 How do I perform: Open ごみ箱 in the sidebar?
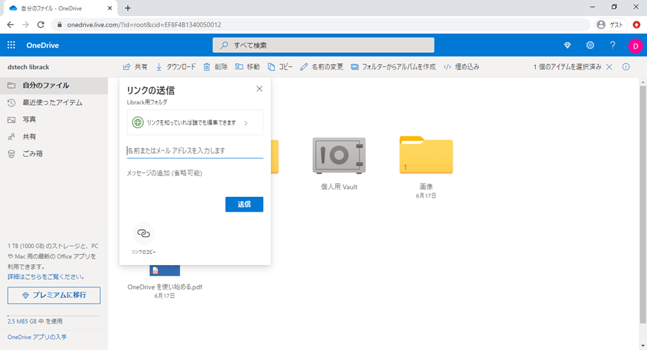click(54, 154)
